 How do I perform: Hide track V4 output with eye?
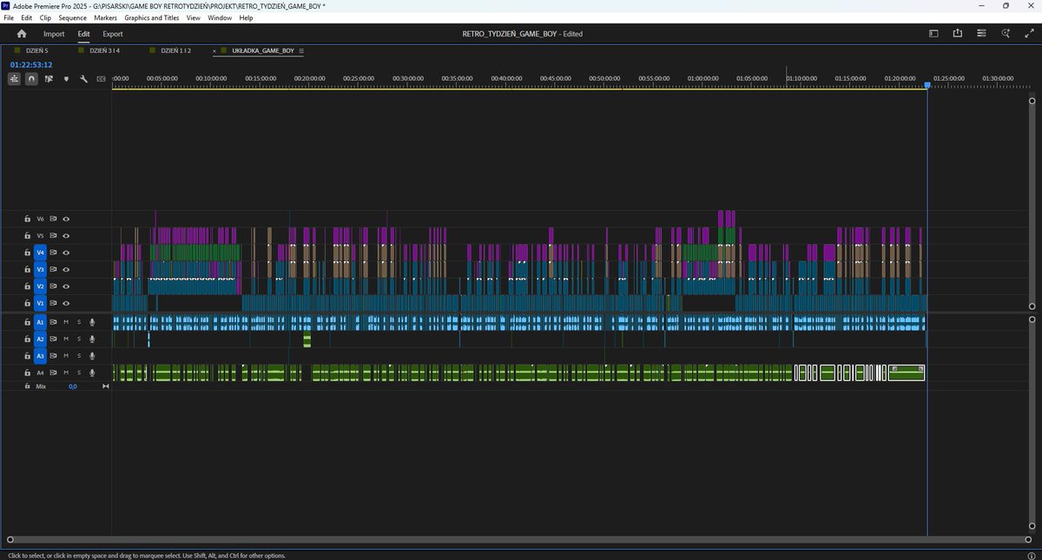pyautogui.click(x=66, y=253)
